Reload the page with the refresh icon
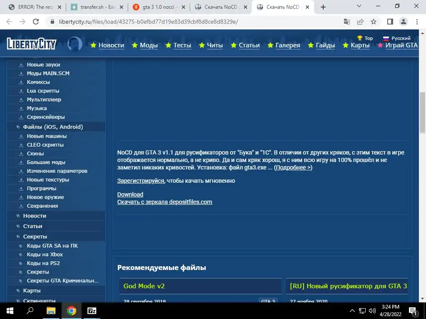 [36, 22]
